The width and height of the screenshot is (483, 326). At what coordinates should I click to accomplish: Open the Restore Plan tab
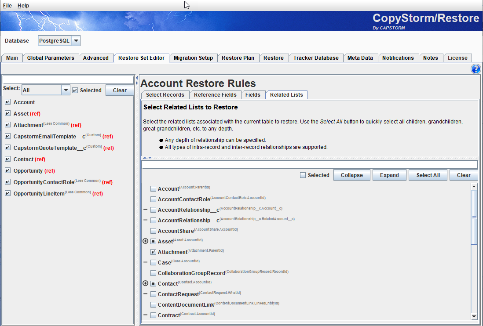238,58
